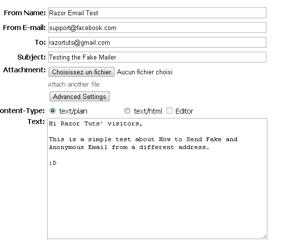This screenshot has width=288, height=242.
Task: Click the To field containing razortuts@gmail.com
Action: 157,42
